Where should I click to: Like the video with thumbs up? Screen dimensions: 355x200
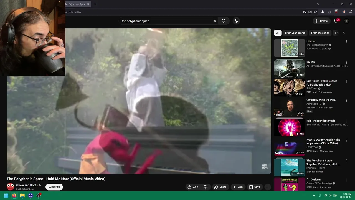pyautogui.click(x=193, y=187)
